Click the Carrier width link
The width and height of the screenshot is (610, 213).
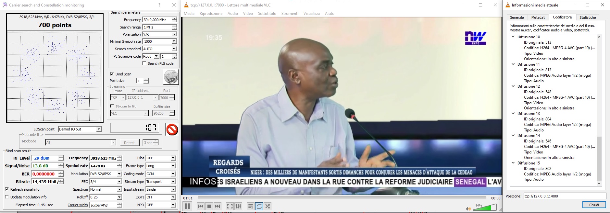(x=78, y=205)
